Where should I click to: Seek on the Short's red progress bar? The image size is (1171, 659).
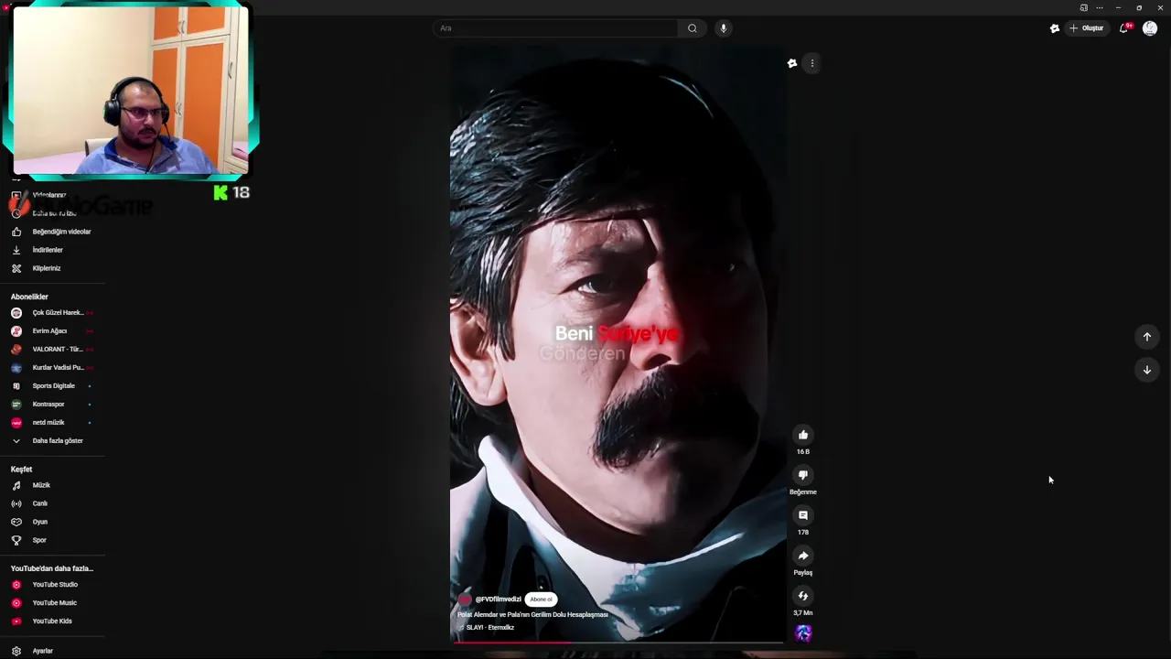click(x=618, y=643)
